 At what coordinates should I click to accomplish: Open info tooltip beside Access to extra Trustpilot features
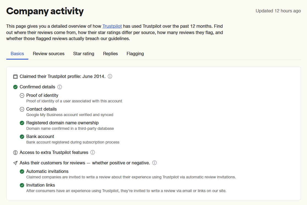coord(93,152)
